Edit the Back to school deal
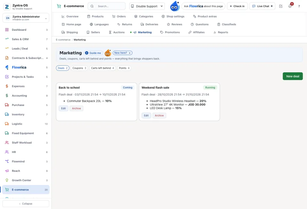This screenshot has width=307, height=209. point(63,108)
